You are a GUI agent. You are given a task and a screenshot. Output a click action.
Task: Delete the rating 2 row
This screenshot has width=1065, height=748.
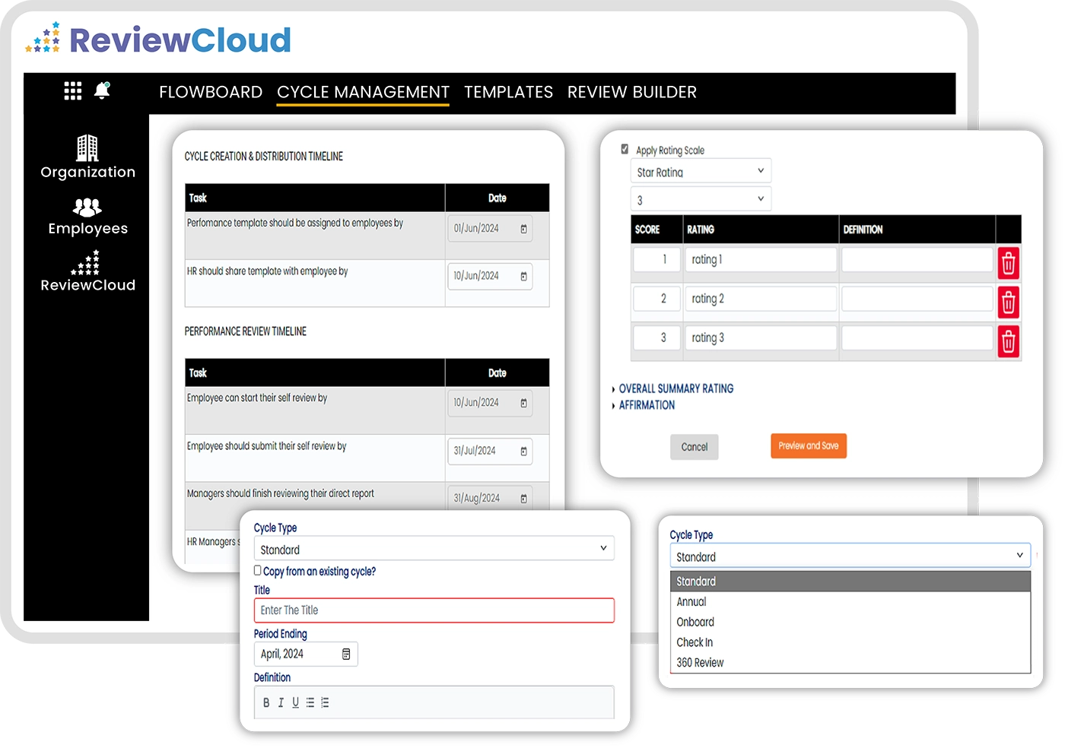click(1008, 303)
